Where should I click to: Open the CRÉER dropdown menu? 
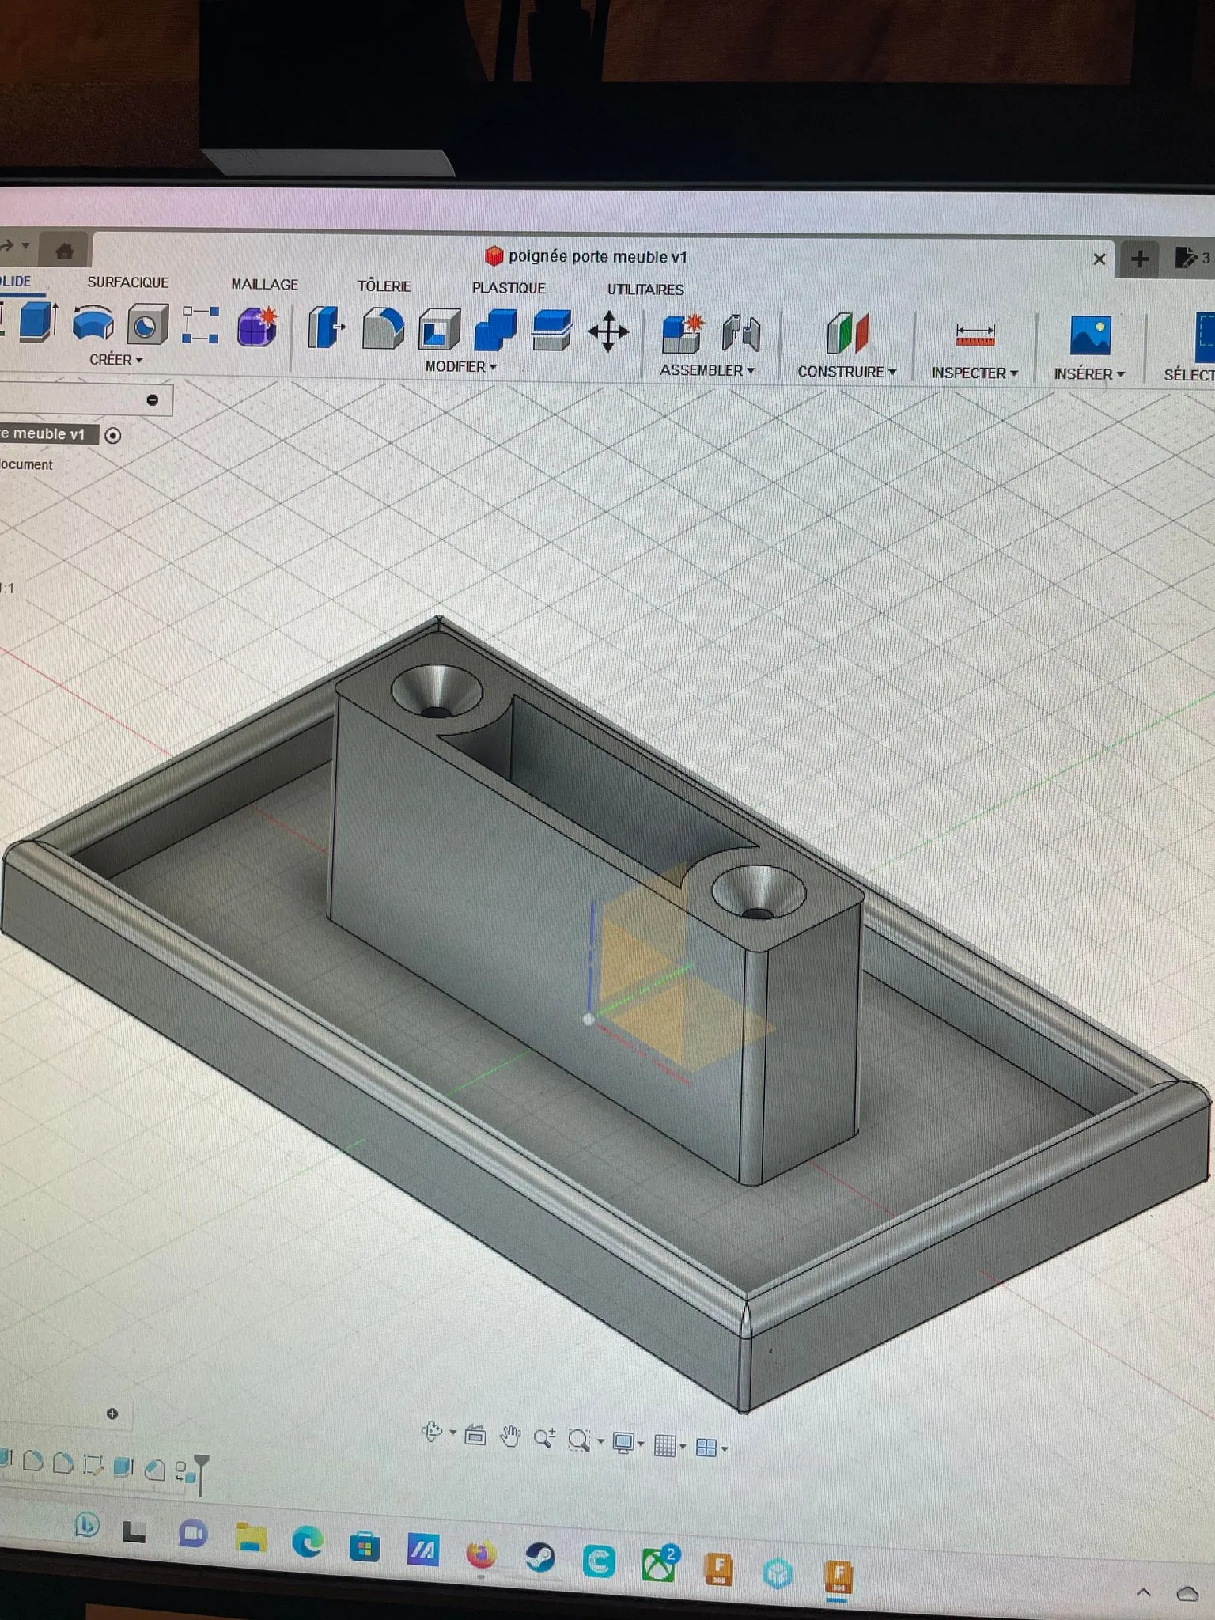pyautogui.click(x=115, y=360)
